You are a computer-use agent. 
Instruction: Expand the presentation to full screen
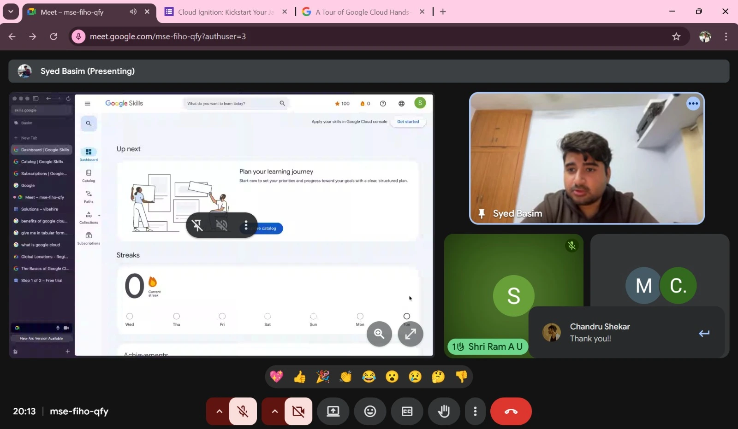coord(410,334)
